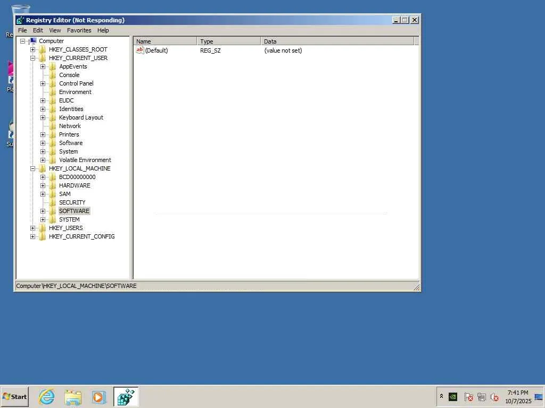545x408 pixels.
Task: Open the Help menu
Action: [103, 30]
